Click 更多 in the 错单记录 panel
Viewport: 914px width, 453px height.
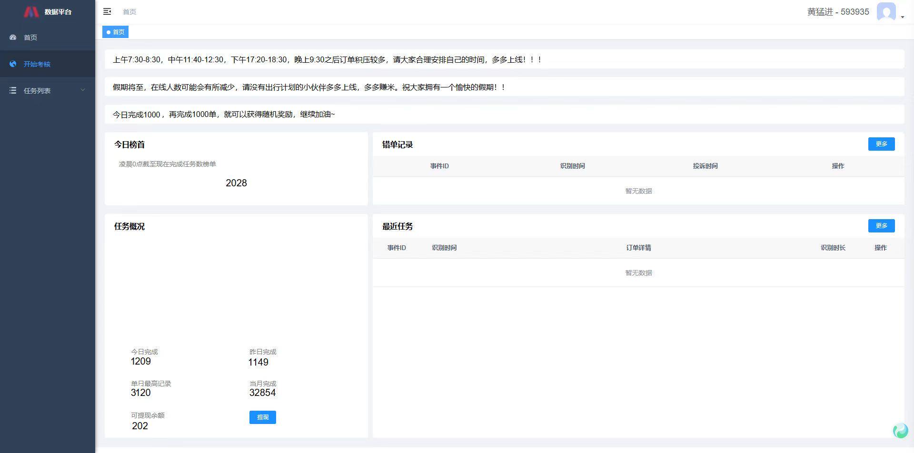click(881, 144)
